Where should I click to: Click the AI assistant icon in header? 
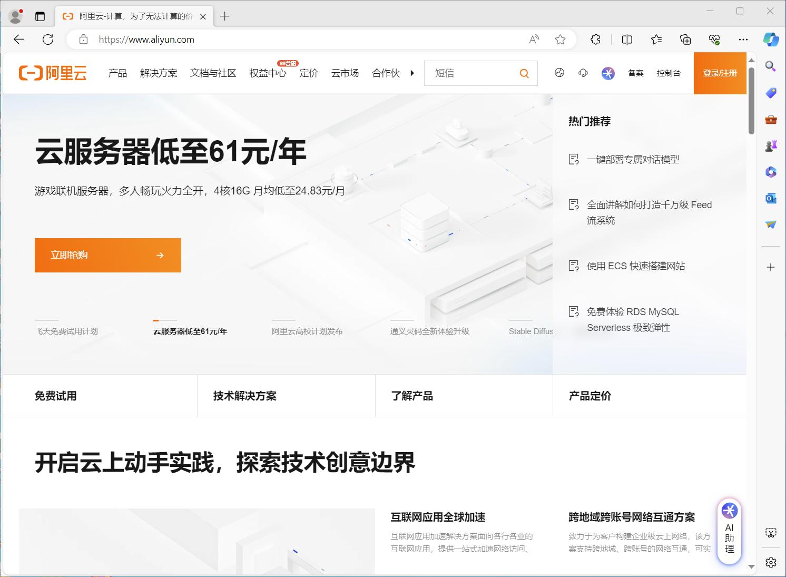[608, 73]
